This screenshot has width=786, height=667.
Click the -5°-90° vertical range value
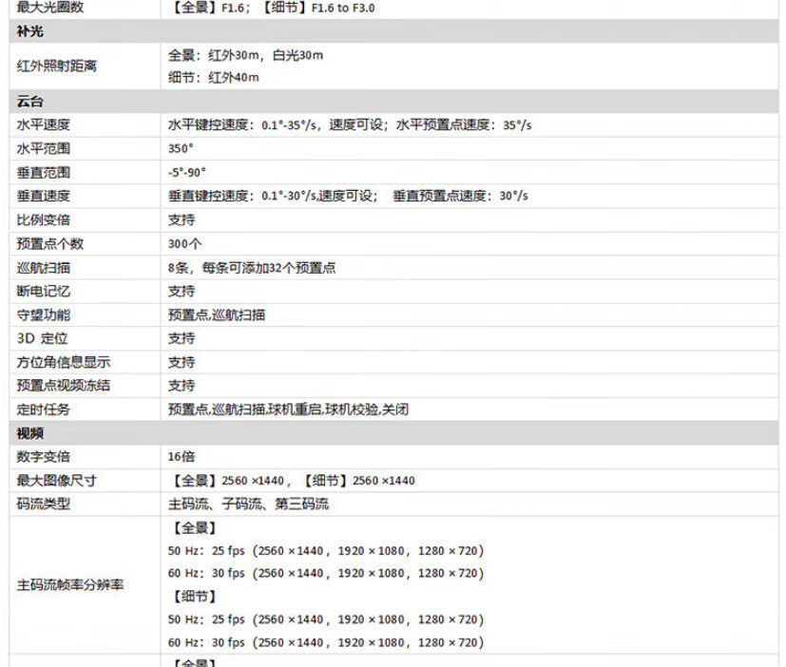tap(186, 173)
